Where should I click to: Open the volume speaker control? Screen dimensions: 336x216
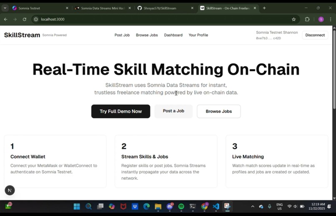295,206
